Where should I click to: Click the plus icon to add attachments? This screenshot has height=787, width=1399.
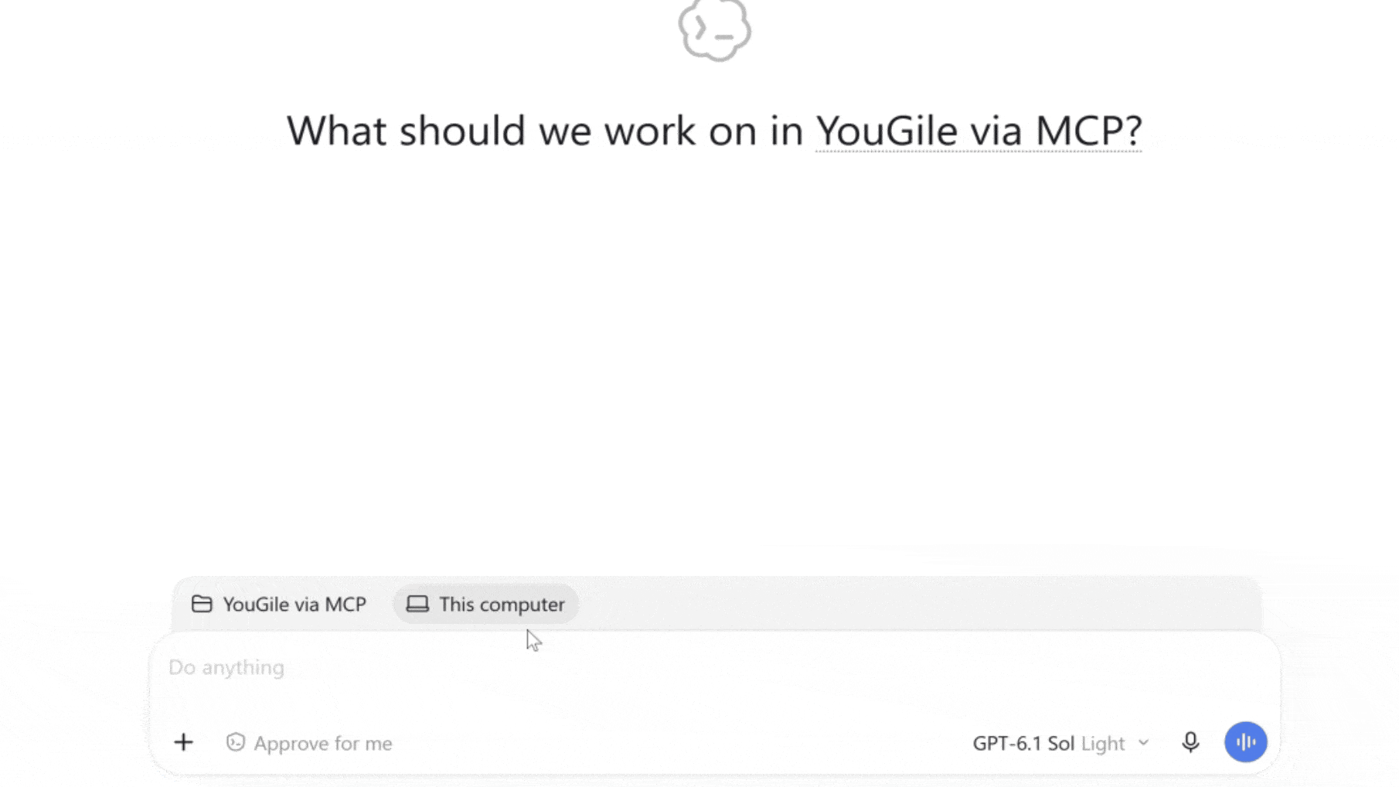pos(183,743)
